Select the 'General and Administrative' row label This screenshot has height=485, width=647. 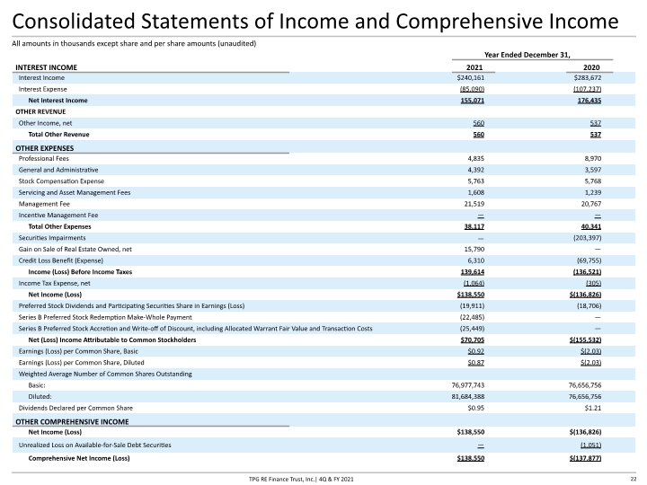58,170
